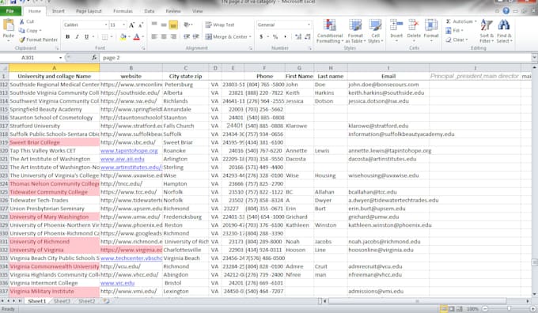
Task: Click Increase Decimal icon
Action: point(298,36)
